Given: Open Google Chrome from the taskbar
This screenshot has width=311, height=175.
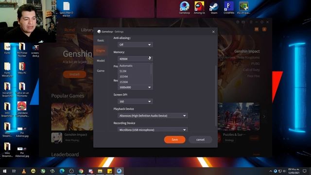Looking at the screenshot, I should (81, 171).
